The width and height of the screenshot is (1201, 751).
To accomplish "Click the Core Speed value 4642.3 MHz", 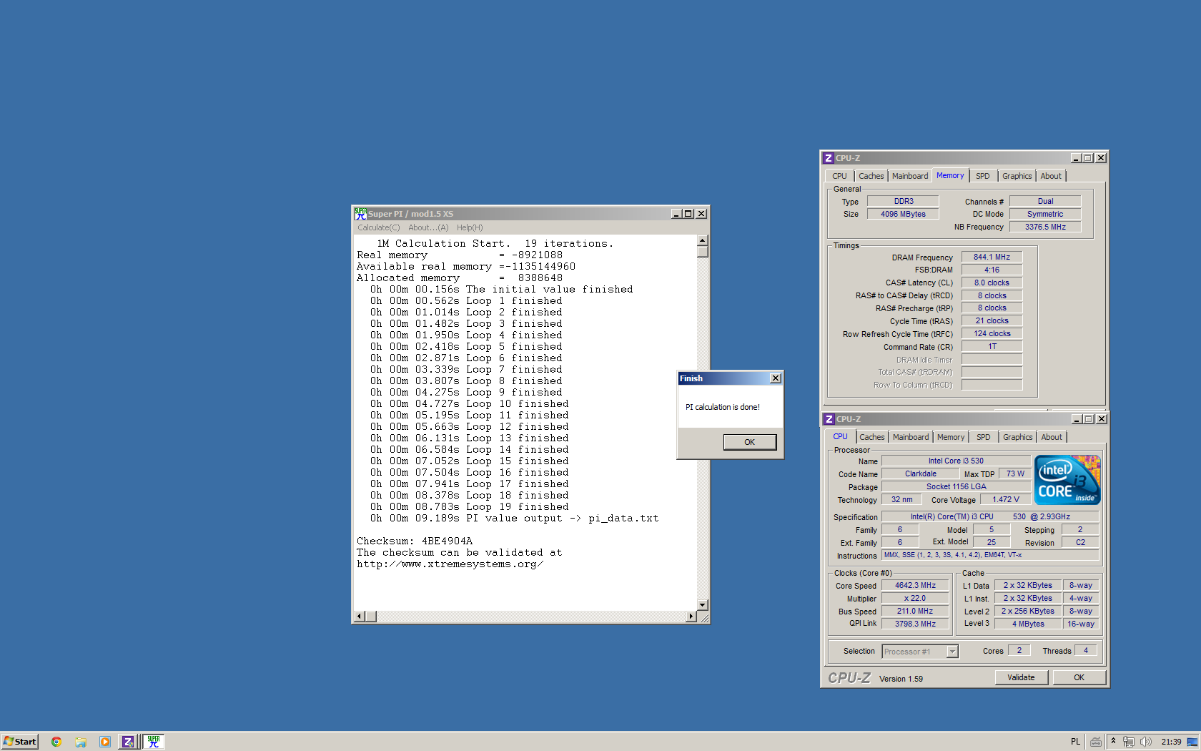I will [x=915, y=586].
